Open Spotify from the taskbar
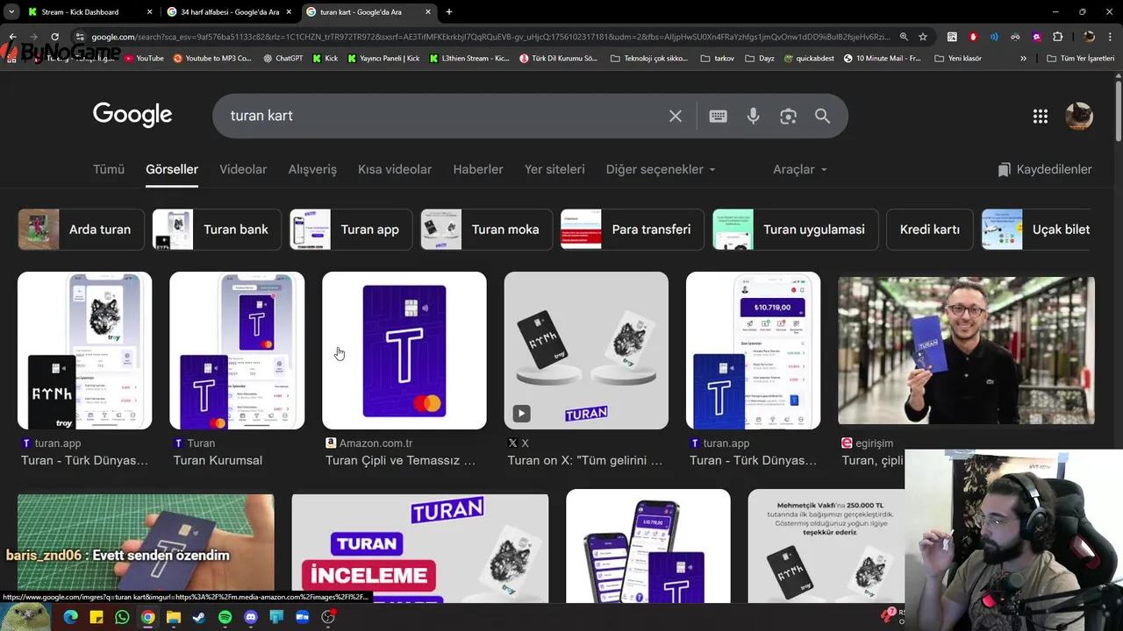The image size is (1123, 631). tap(225, 617)
